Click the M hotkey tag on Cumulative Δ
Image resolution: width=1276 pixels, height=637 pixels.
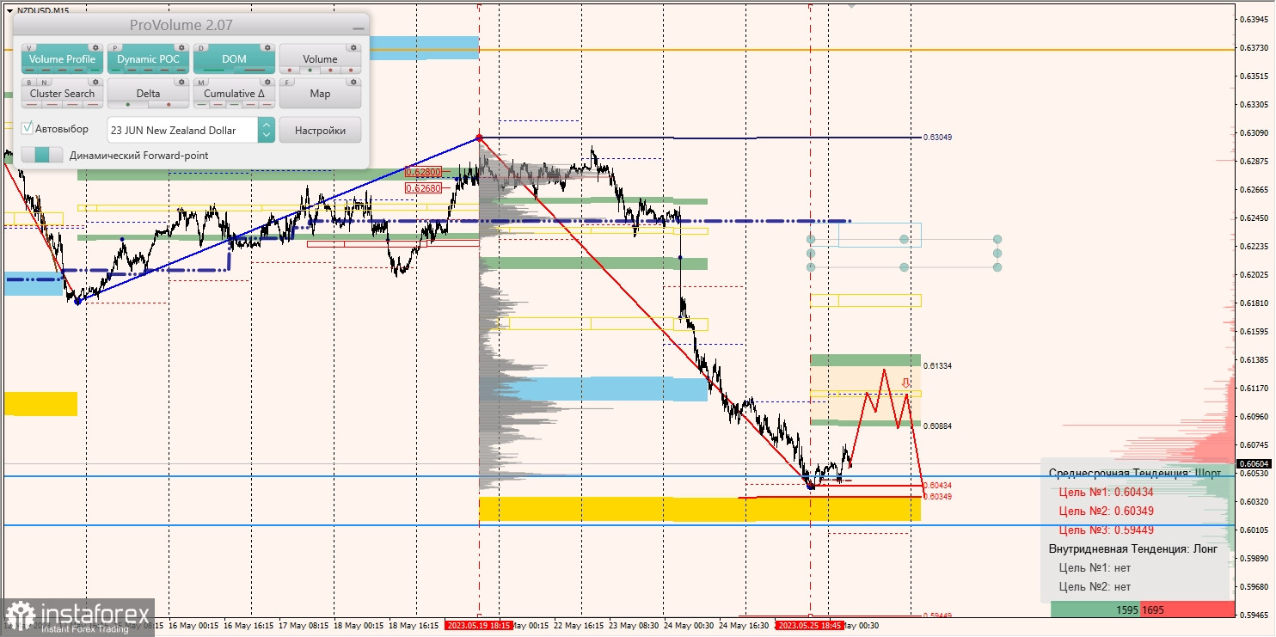(202, 83)
